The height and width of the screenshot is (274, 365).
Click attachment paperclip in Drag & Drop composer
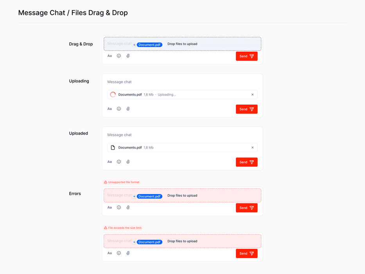128,56
